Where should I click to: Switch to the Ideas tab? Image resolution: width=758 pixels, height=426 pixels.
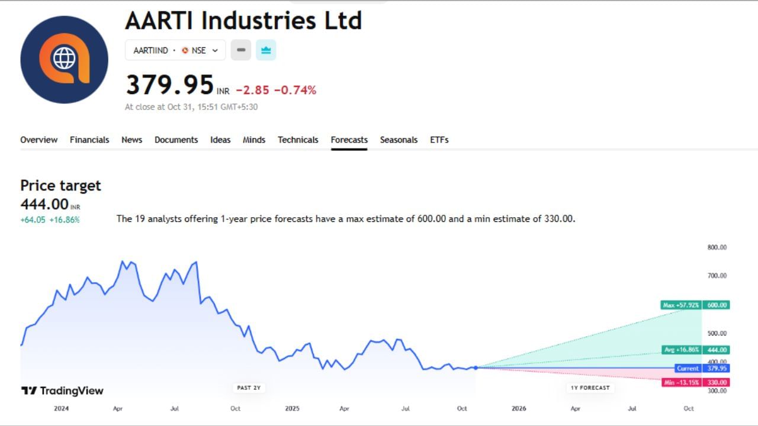[220, 140]
